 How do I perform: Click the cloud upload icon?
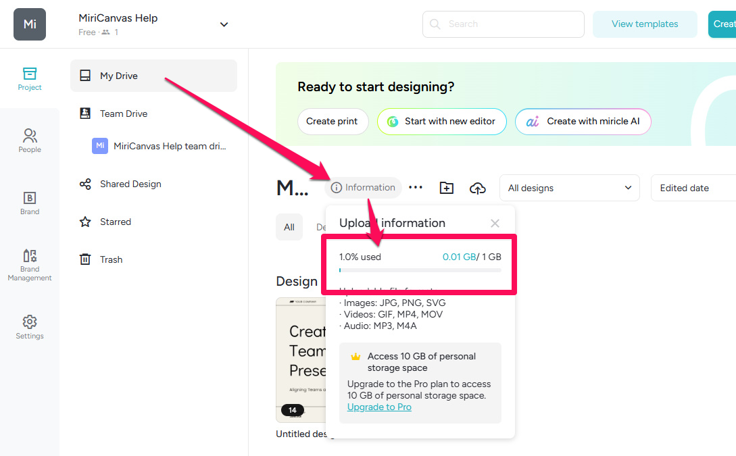pyautogui.click(x=478, y=188)
